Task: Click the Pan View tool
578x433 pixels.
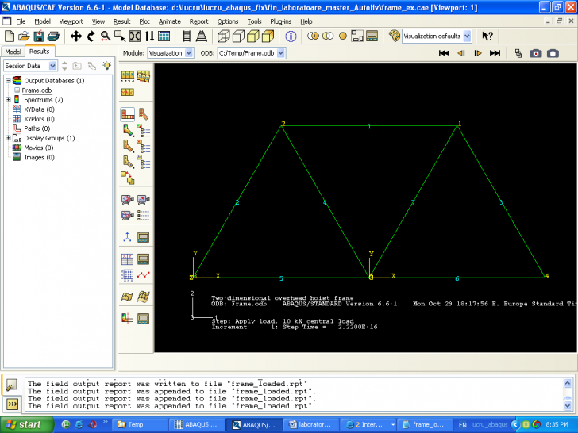Action: (76, 36)
